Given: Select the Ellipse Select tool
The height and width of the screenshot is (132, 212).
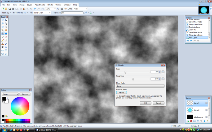Looking at the screenshot, I should (x=3, y=27).
